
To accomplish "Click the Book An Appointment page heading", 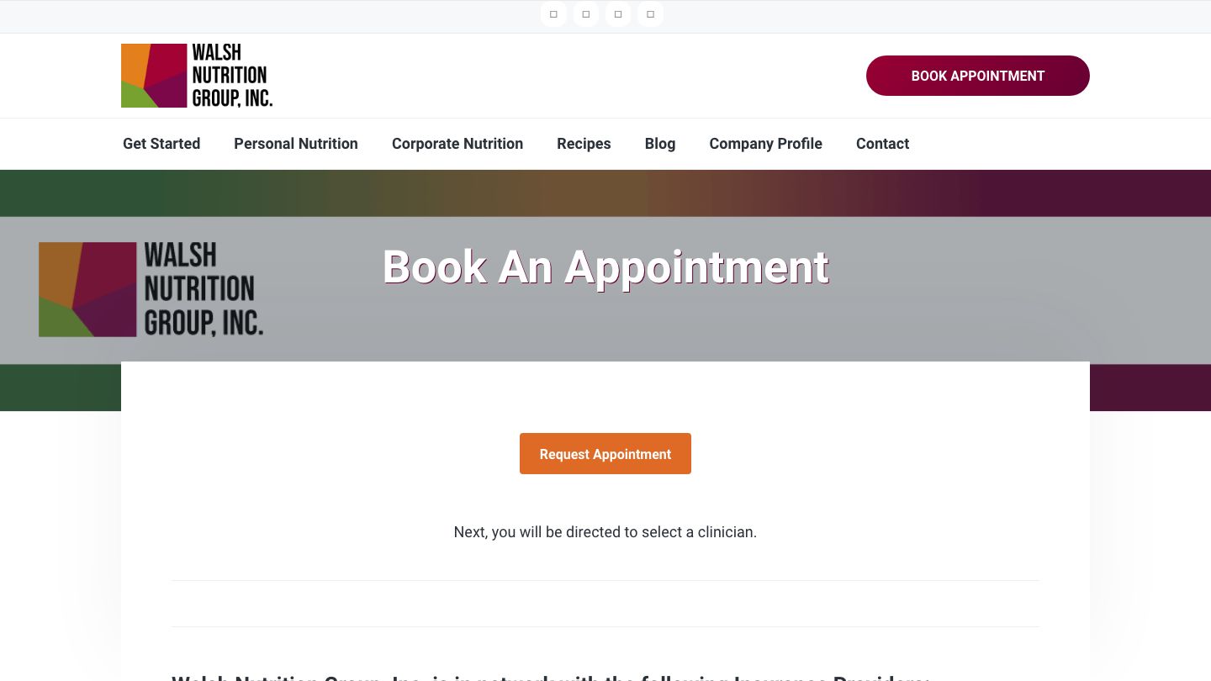I will click(605, 267).
